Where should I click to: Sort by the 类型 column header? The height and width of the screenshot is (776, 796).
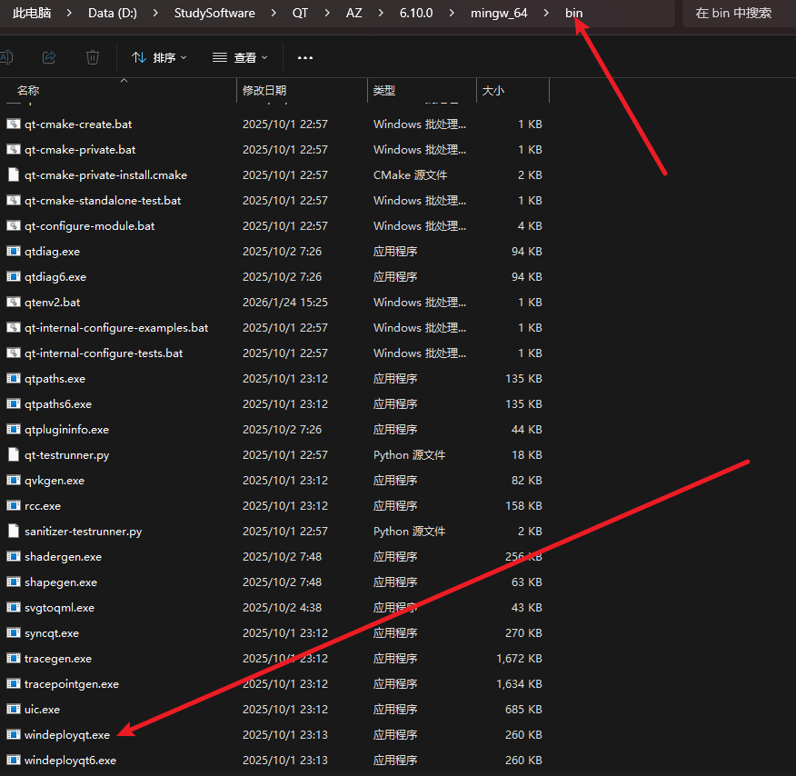(x=422, y=90)
